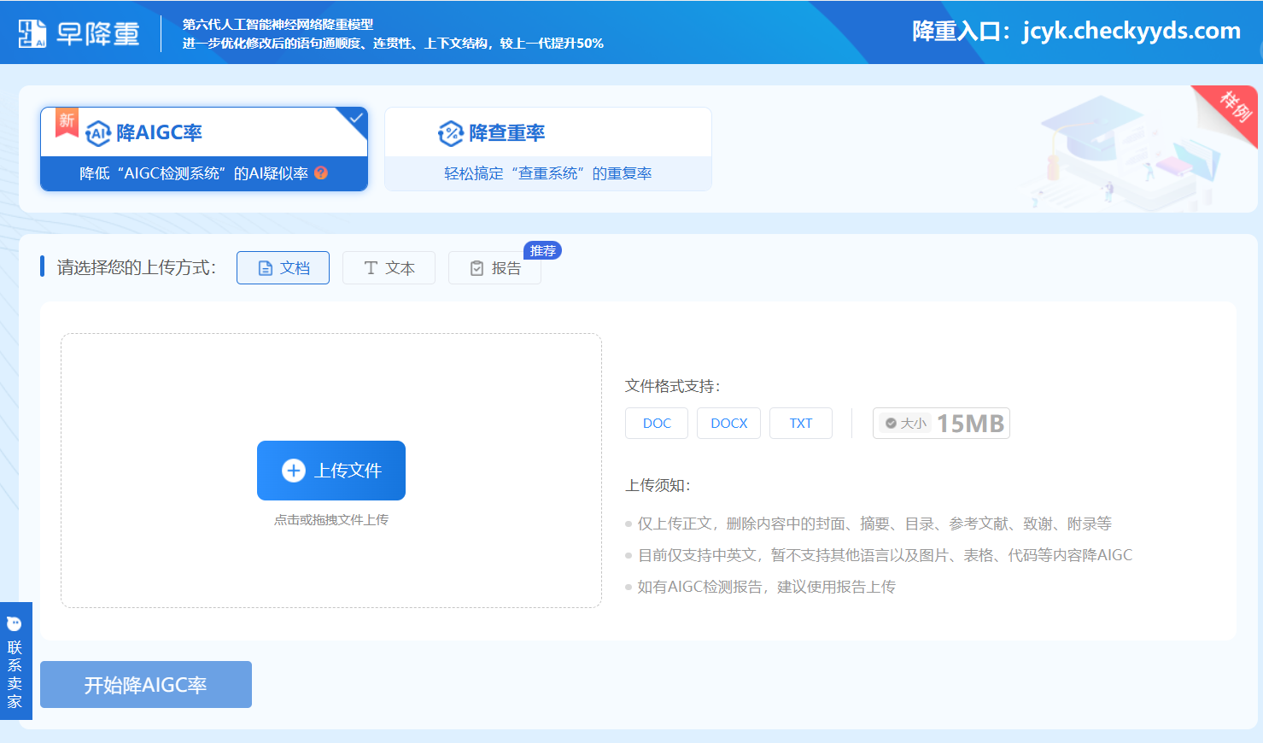Click the jcyk.checkyyds.com entry link

(x=1131, y=31)
